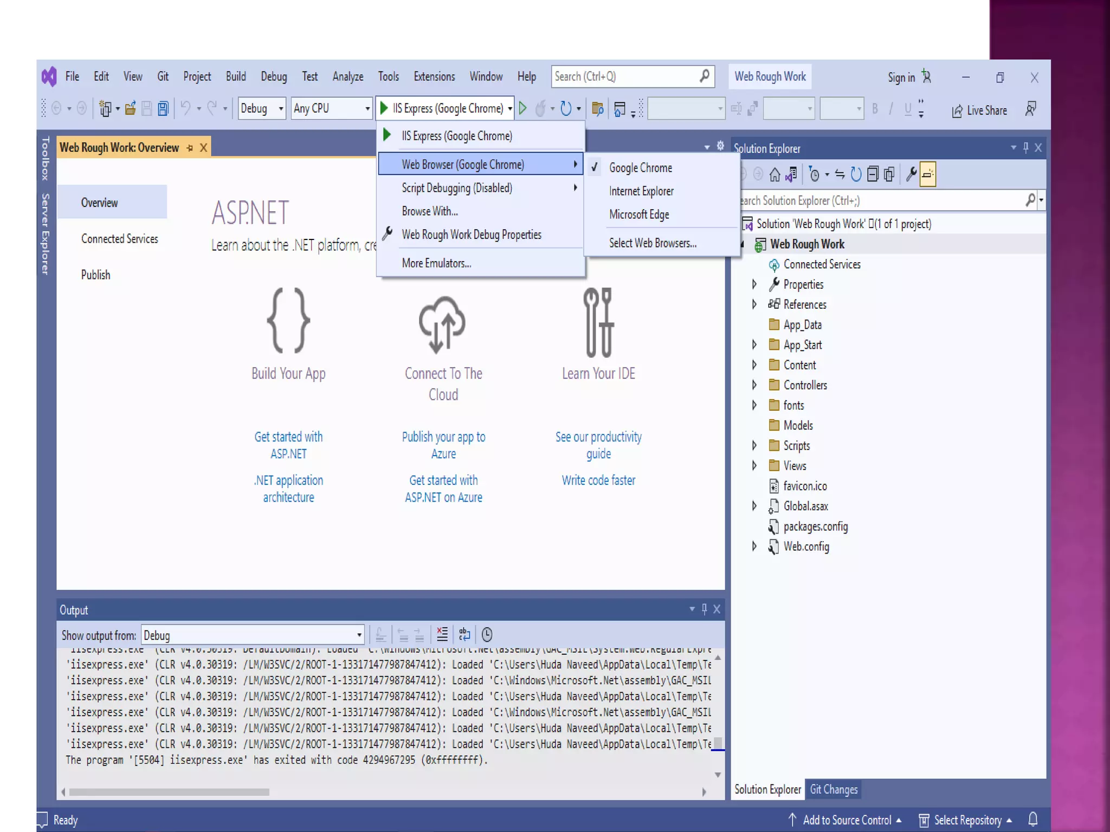Open the Extensions menu
The width and height of the screenshot is (1110, 832).
click(434, 76)
